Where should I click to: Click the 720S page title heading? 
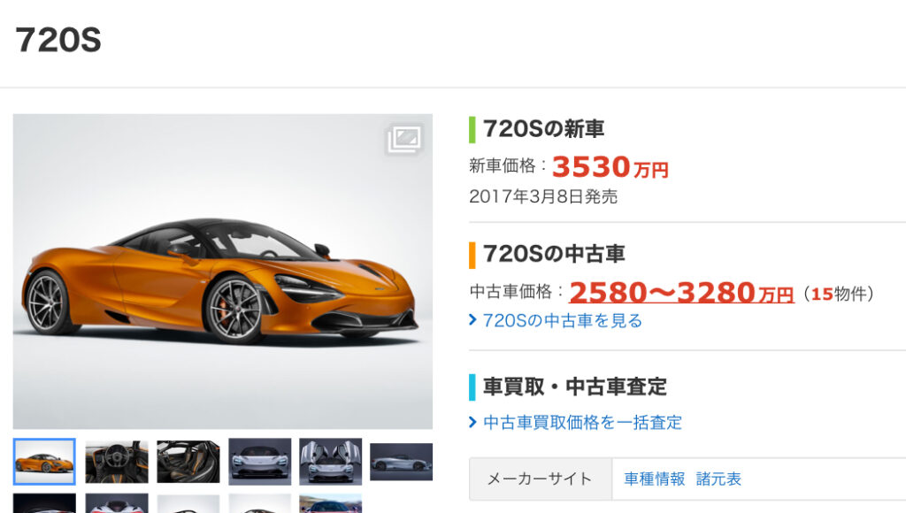(x=58, y=40)
